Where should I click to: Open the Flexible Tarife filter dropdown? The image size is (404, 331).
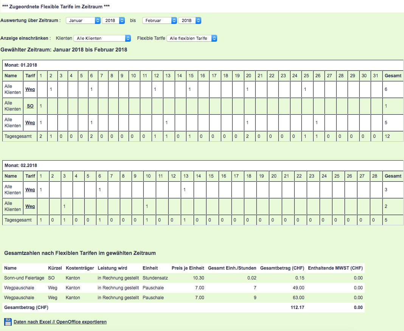pyautogui.click(x=192, y=38)
